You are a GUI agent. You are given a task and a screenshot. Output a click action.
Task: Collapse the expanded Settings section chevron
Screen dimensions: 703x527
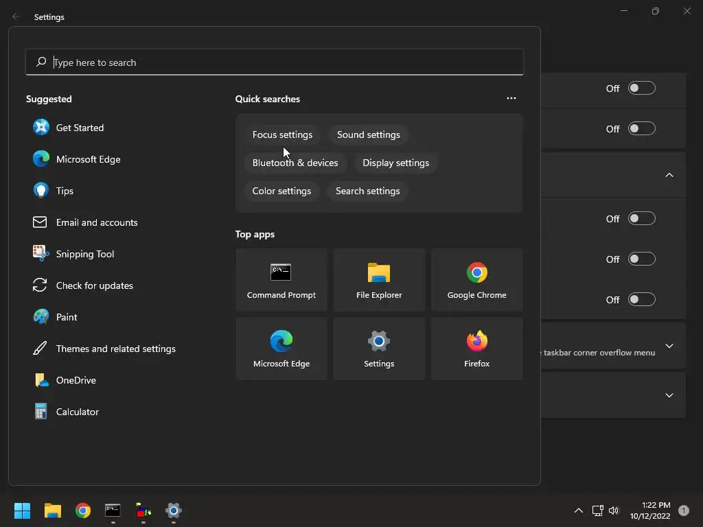[x=669, y=175]
